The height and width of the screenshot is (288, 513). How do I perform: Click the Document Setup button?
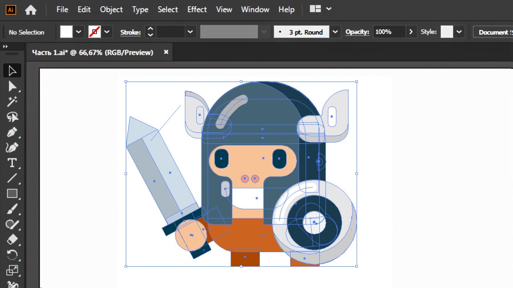[x=493, y=32]
